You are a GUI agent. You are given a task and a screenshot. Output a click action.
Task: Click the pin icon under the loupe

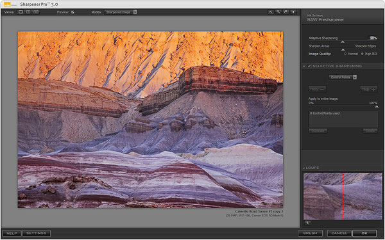307,223
